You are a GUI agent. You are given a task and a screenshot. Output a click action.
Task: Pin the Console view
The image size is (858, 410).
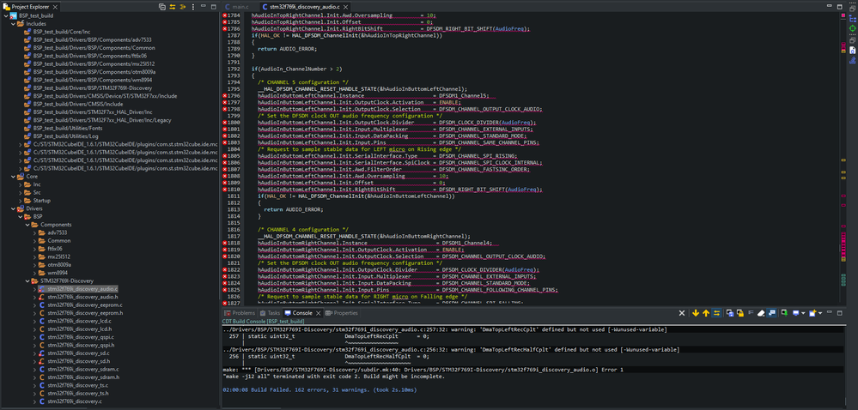coord(785,313)
